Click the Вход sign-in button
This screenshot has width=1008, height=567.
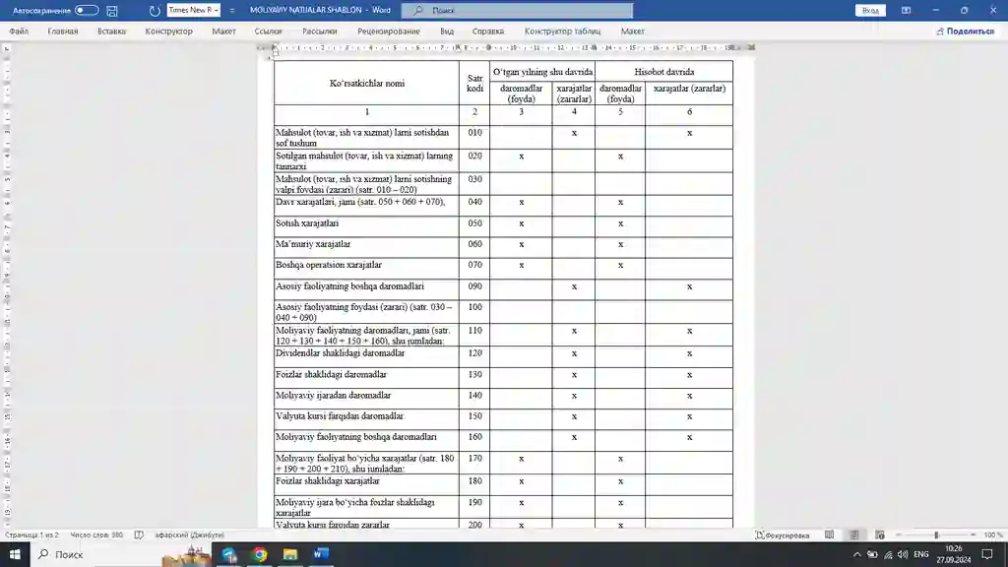click(870, 10)
